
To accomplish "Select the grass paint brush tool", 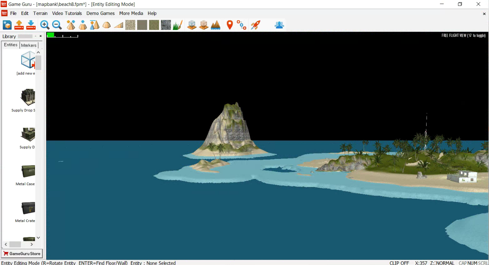I will point(178,25).
